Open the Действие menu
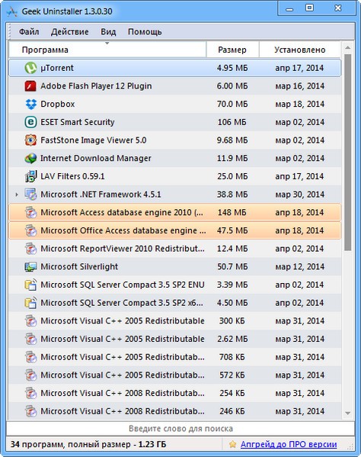The image size is (361, 457). pos(69,32)
